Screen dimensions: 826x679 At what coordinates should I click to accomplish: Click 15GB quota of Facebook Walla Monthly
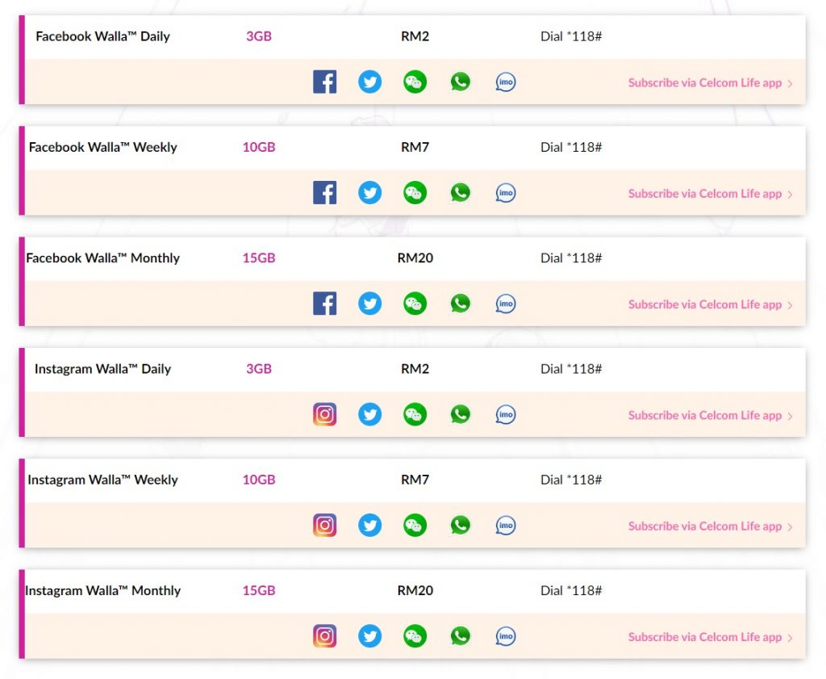[259, 258]
